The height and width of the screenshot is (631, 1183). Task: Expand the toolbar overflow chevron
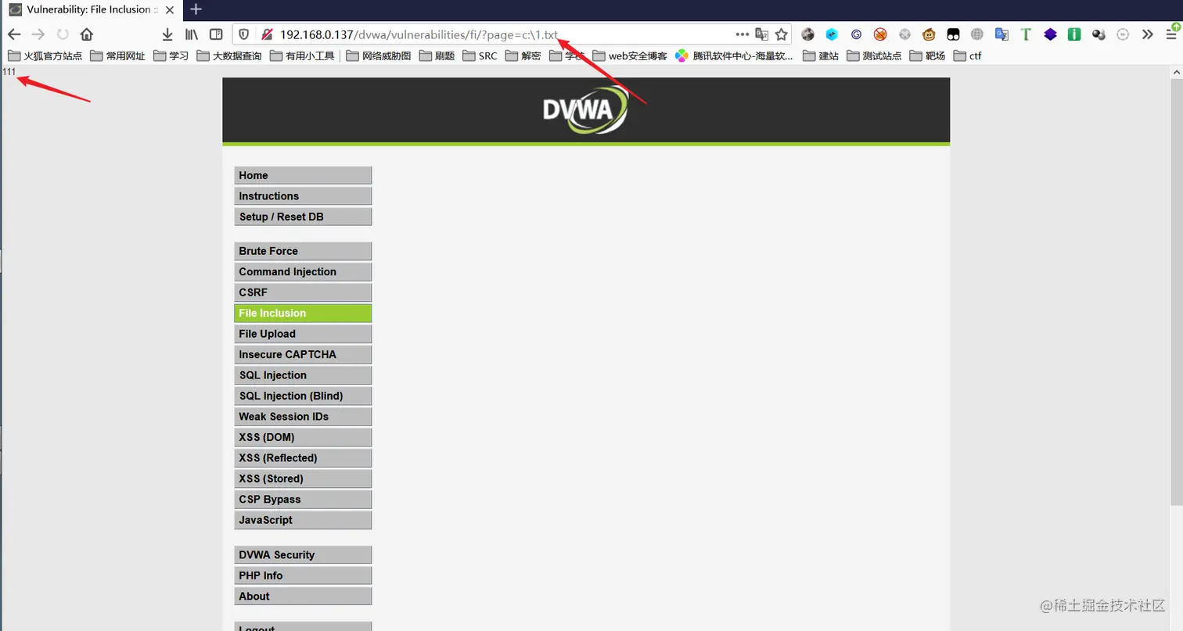(x=1148, y=34)
